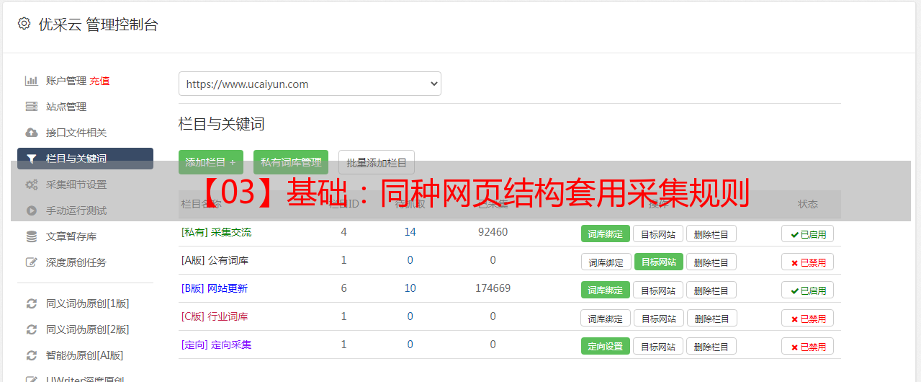This screenshot has height=382, width=921.
Task: Click 删除栏目 in the 网站更新 row
Action: click(711, 290)
